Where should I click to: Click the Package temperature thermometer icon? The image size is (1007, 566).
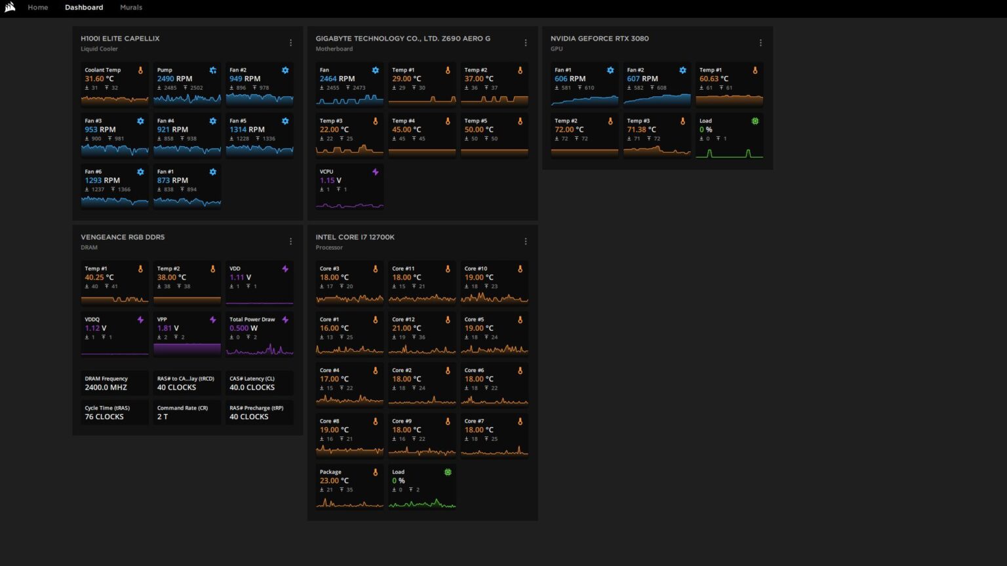pyautogui.click(x=376, y=472)
